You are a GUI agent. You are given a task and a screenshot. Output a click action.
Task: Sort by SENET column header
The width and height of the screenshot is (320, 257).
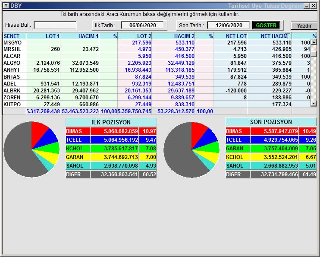pyautogui.click(x=14, y=36)
